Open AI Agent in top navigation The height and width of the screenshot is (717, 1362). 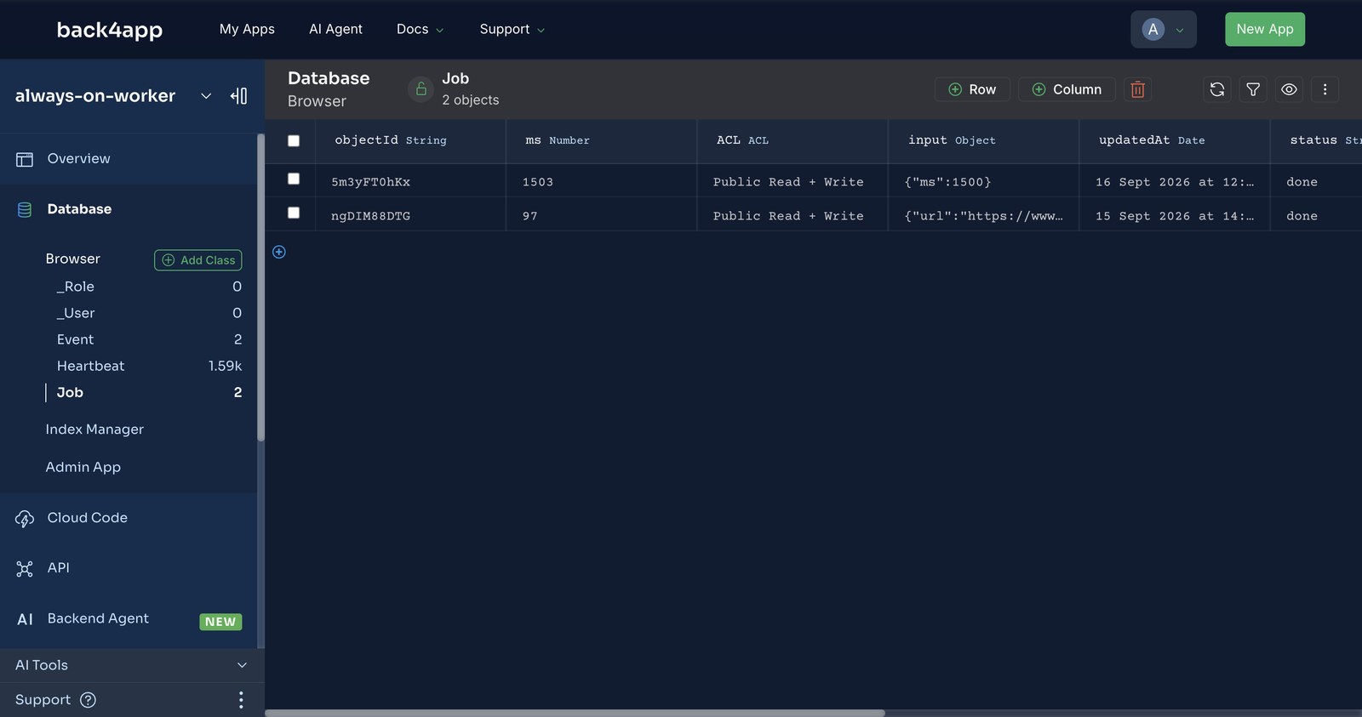click(x=335, y=29)
